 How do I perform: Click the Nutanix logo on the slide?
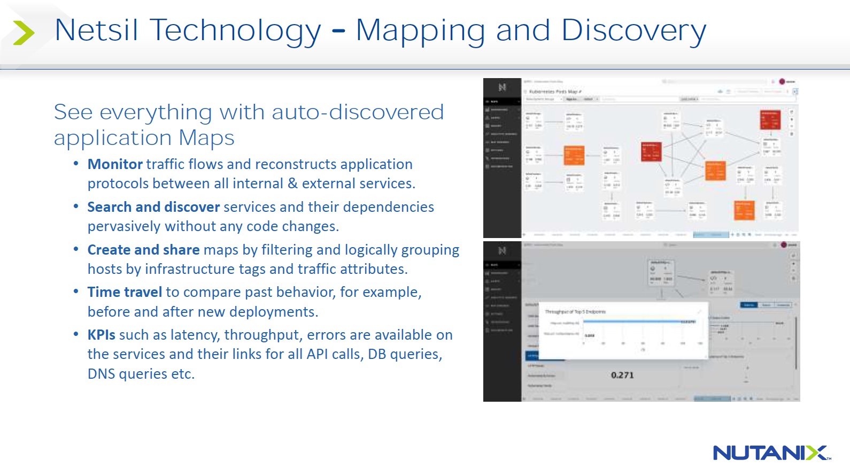click(x=771, y=453)
